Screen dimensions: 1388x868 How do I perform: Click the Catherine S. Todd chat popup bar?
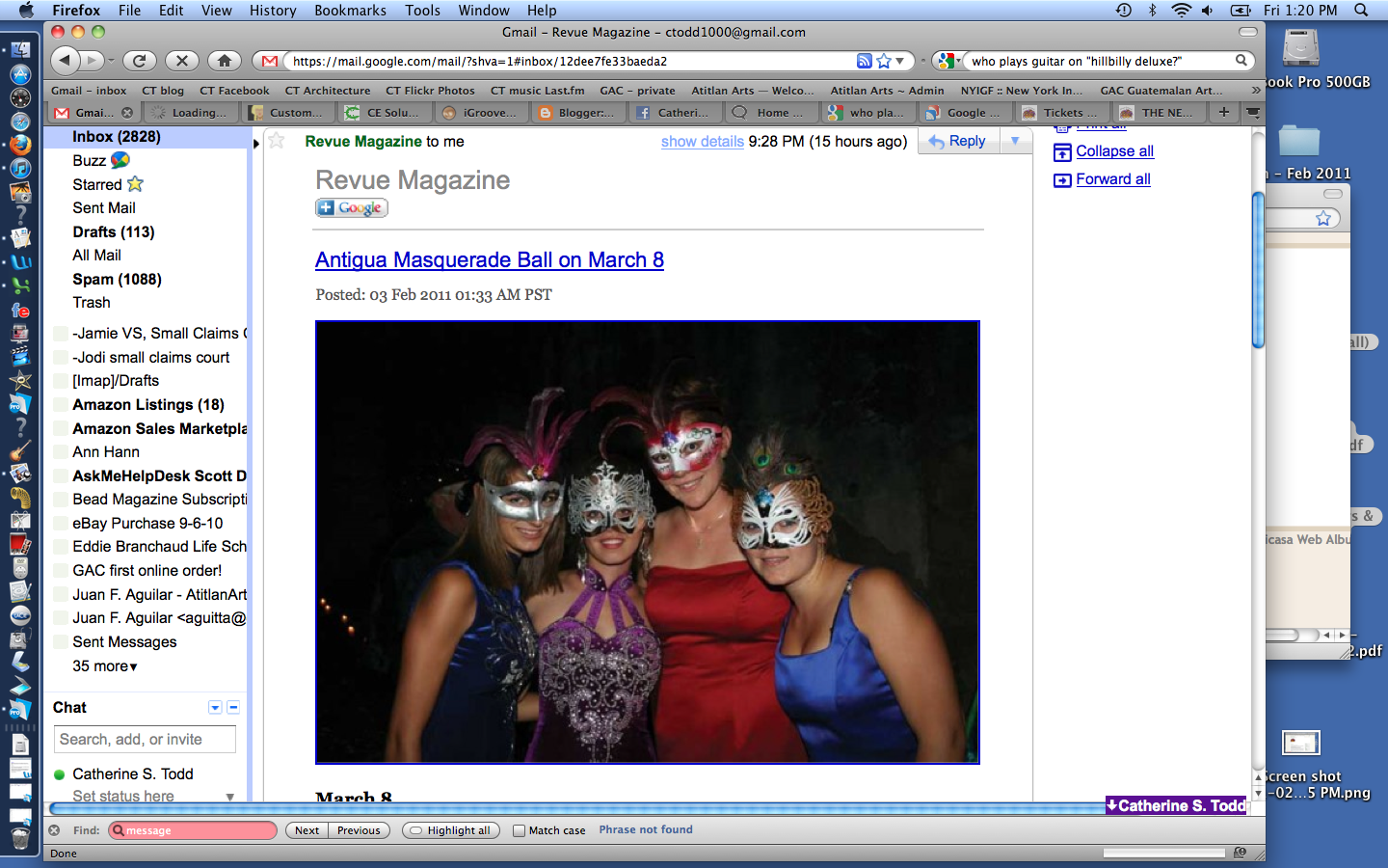pyautogui.click(x=1177, y=805)
